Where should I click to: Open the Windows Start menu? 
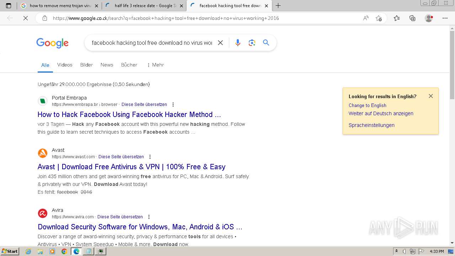[10, 251]
